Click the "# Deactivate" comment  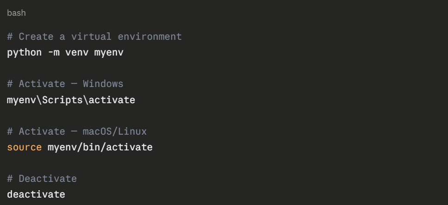click(42, 179)
